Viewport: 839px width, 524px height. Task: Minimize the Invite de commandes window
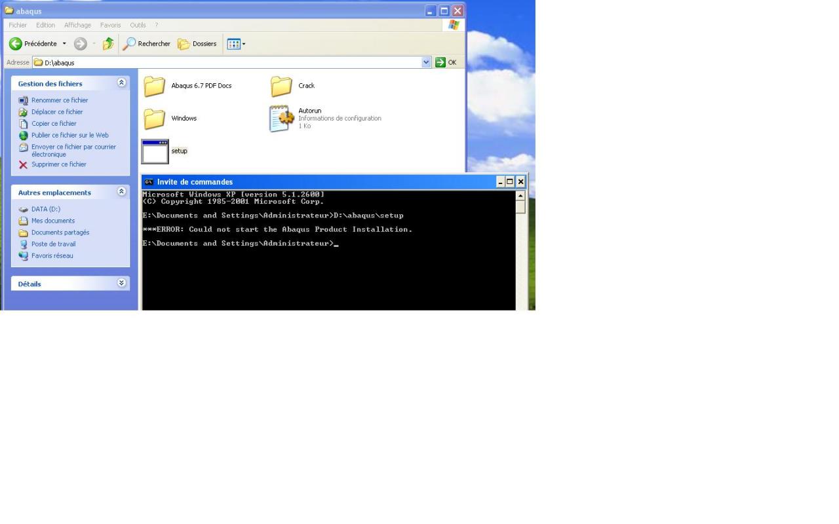click(500, 182)
